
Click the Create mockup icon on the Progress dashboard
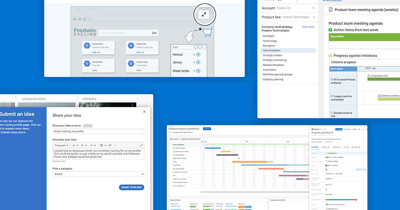pos(313,142)
